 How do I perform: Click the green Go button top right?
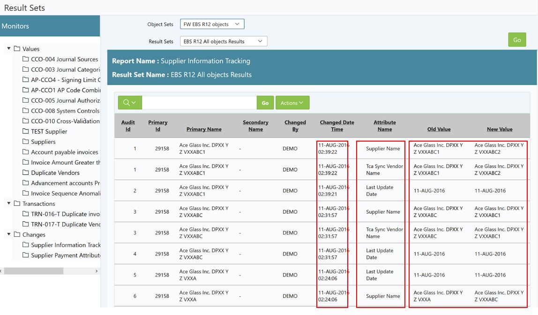(x=517, y=40)
